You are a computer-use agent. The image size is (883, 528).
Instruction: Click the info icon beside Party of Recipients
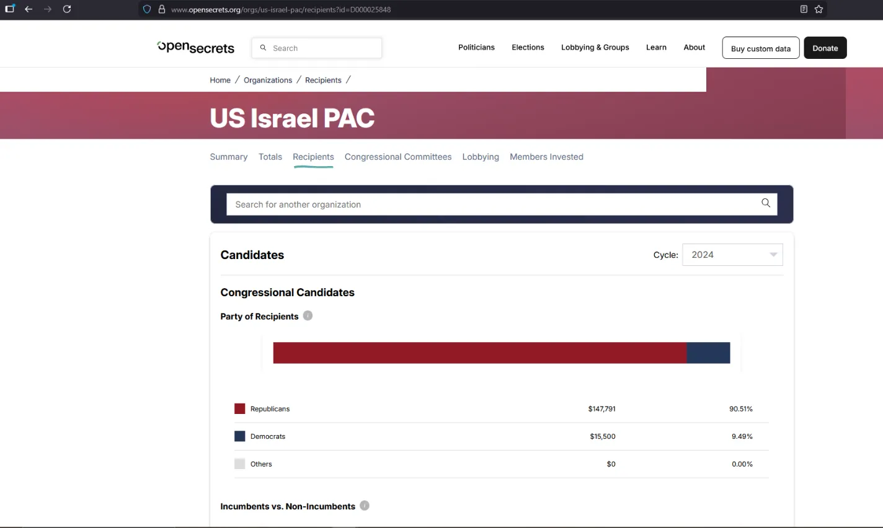tap(308, 315)
